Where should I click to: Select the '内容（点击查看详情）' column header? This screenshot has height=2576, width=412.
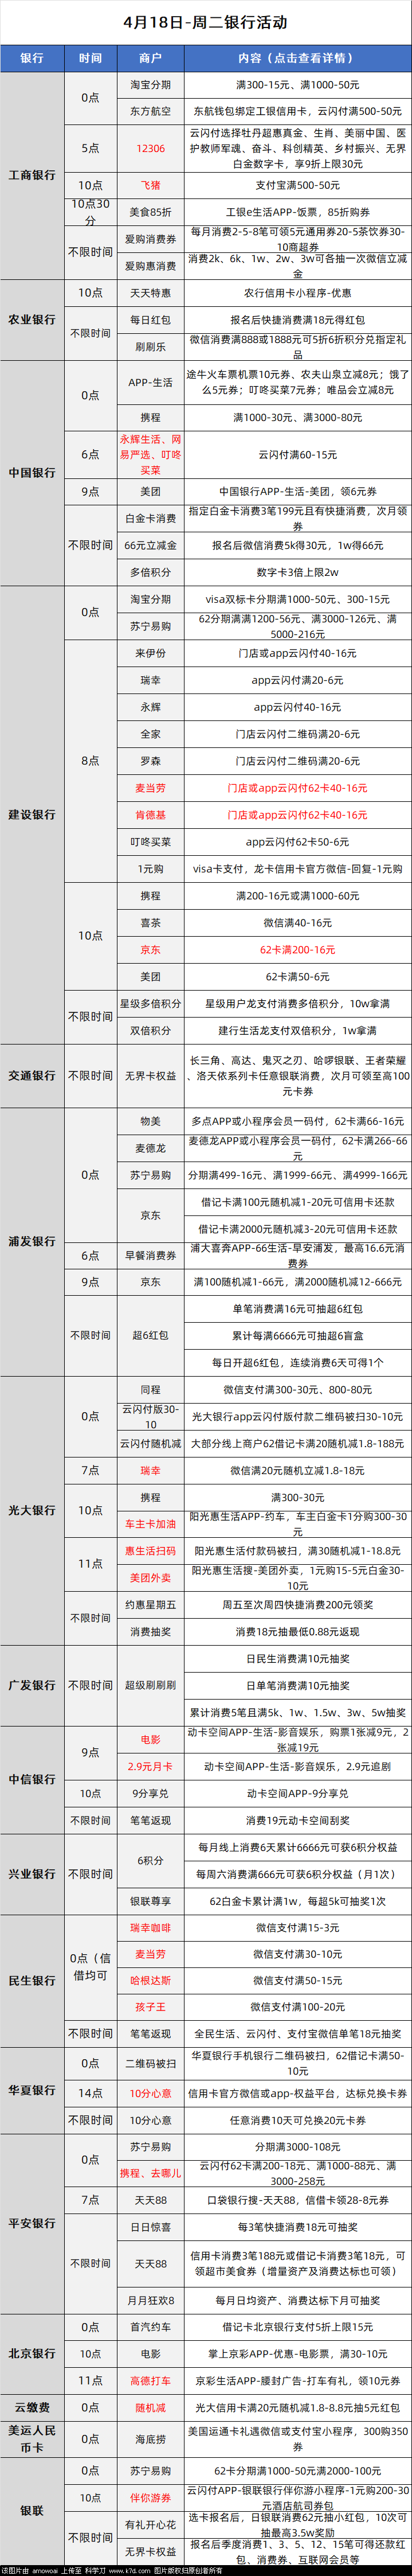(297, 58)
